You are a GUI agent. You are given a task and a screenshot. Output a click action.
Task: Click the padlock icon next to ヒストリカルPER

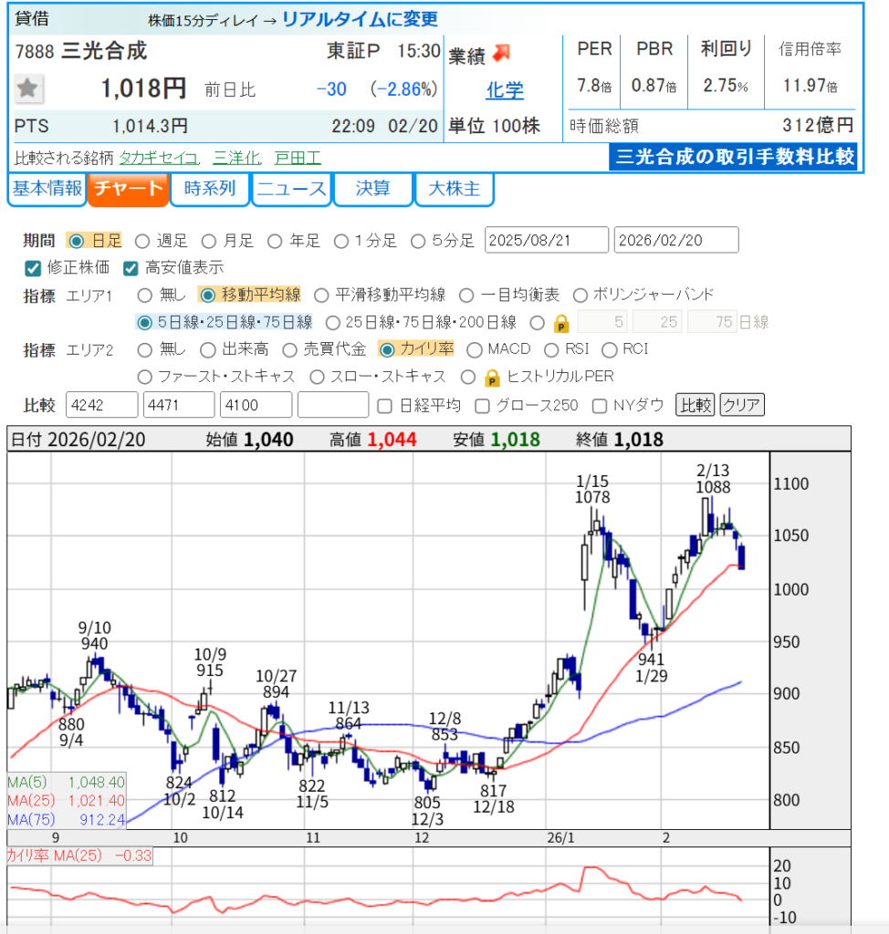(x=493, y=377)
